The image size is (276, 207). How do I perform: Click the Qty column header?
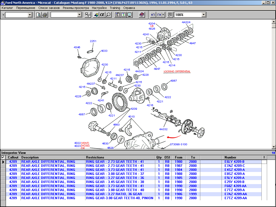point(159,157)
